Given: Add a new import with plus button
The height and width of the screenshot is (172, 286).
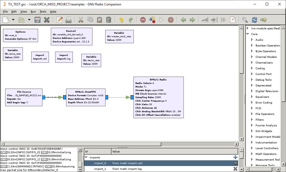Looking at the screenshot, I should pos(235,157).
